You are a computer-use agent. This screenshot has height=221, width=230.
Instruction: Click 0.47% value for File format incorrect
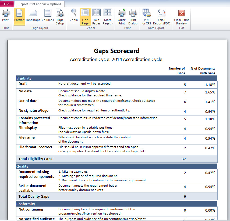pos(210,148)
